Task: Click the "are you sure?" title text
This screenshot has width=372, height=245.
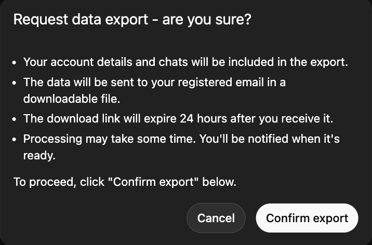Action: [x=208, y=20]
